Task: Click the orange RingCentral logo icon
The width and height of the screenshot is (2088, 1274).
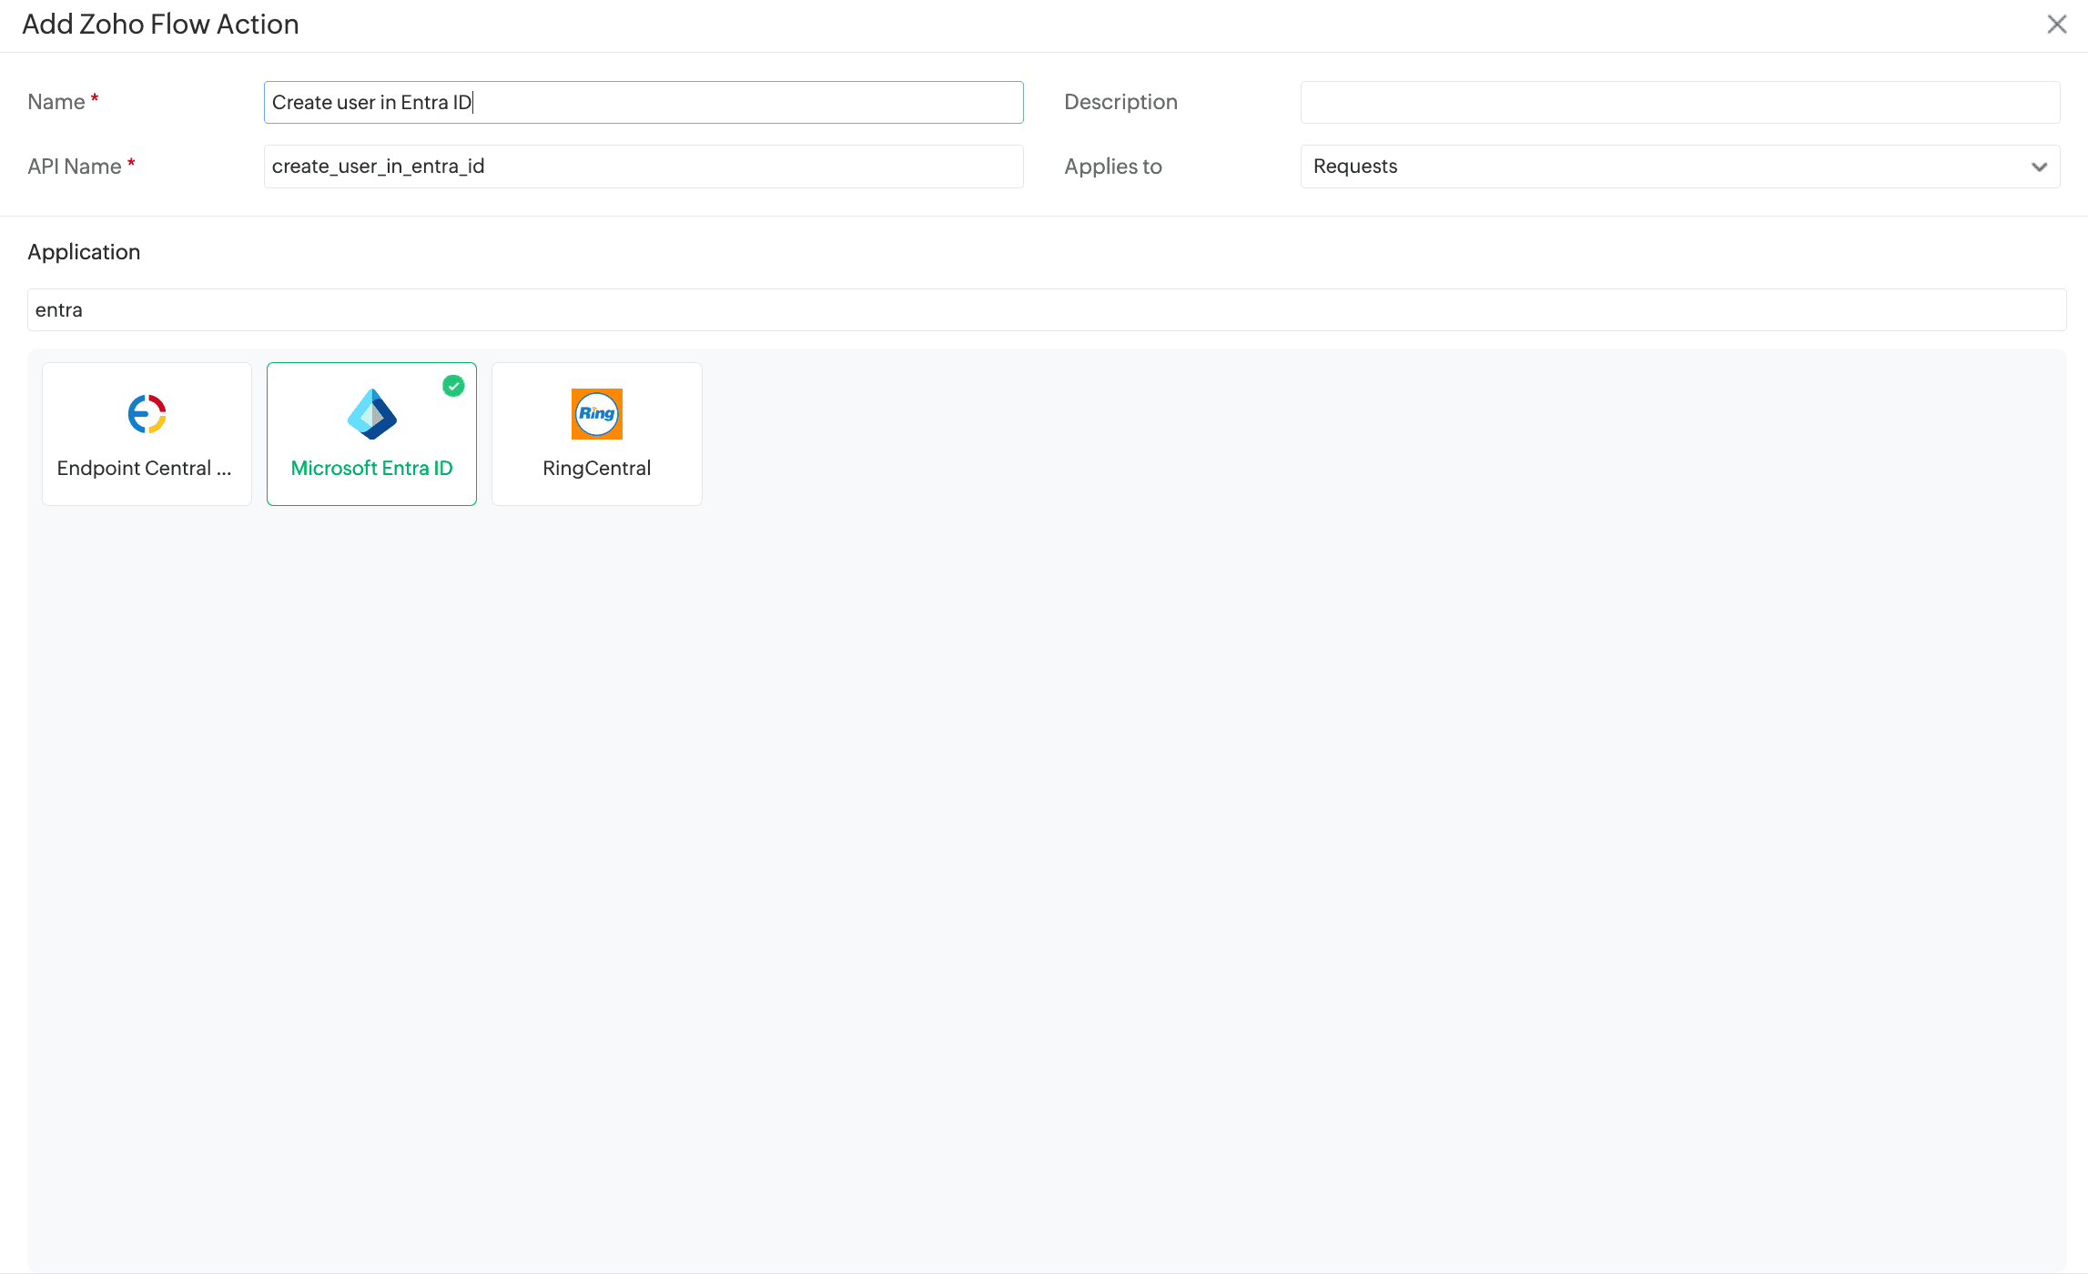Action: click(596, 414)
